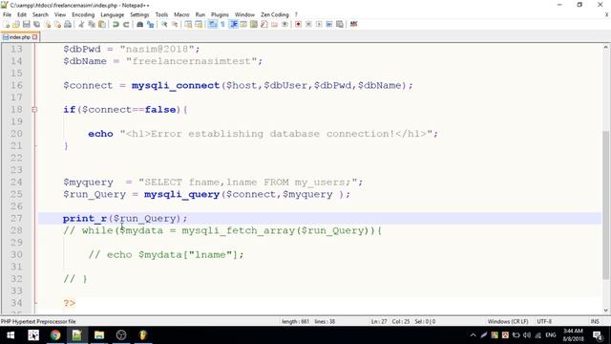Image resolution: width=611 pixels, height=344 pixels.
Task: Close the index.php tab
Action: tap(35, 37)
